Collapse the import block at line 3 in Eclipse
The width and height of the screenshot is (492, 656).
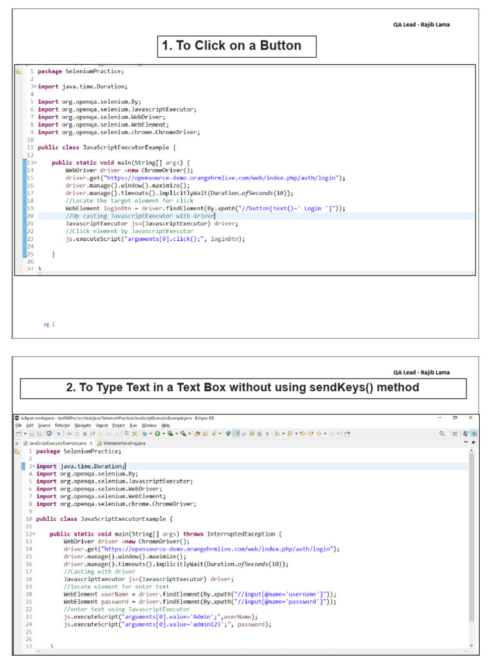click(34, 466)
